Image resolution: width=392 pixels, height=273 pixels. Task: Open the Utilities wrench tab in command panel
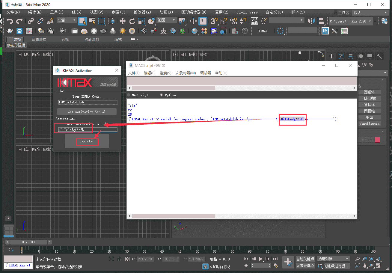[x=379, y=56]
